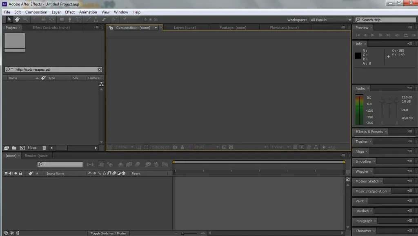Go to last frame in Preview
The width and height of the screenshot is (418, 236).
[x=389, y=35]
